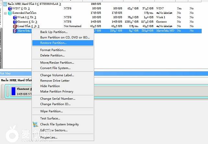208x144 pixels.
Task: Select Change Volume Label entry
Action: click(57, 75)
